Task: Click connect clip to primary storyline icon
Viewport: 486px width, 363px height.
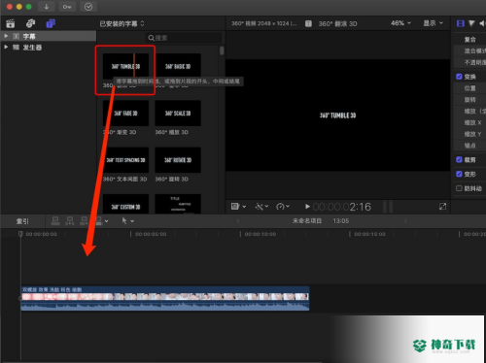Action: (55, 221)
